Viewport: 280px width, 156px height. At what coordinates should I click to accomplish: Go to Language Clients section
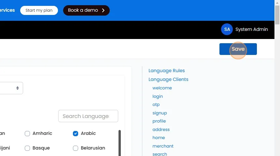(x=168, y=79)
